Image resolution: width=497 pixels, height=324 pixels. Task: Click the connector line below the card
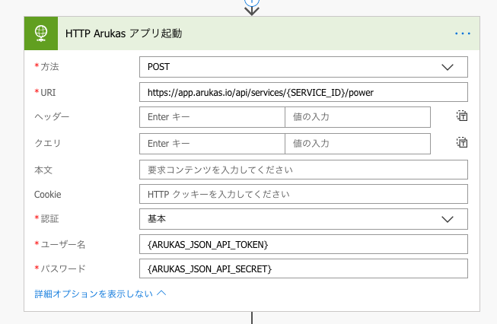[x=252, y=317]
